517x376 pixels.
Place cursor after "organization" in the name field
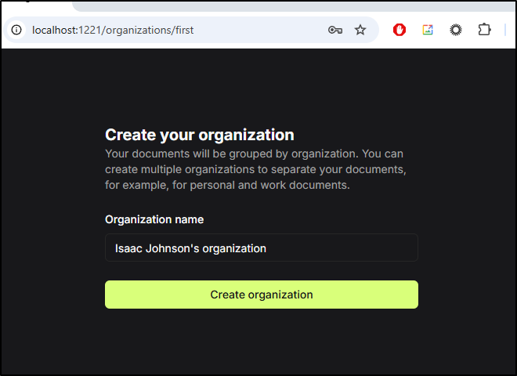click(266, 248)
